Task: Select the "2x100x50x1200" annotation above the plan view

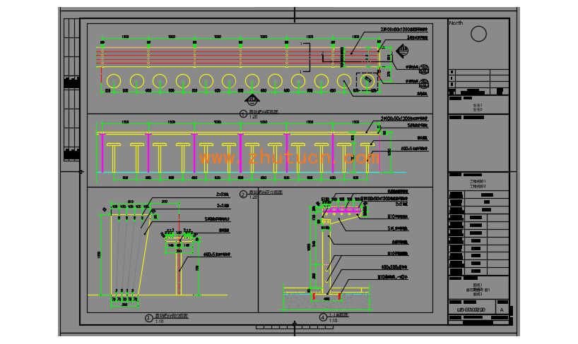Action: (404, 30)
